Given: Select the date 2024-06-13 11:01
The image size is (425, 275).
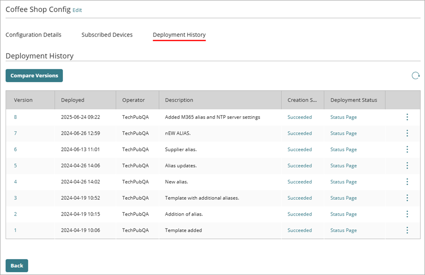Looking at the screenshot, I should [80, 150].
